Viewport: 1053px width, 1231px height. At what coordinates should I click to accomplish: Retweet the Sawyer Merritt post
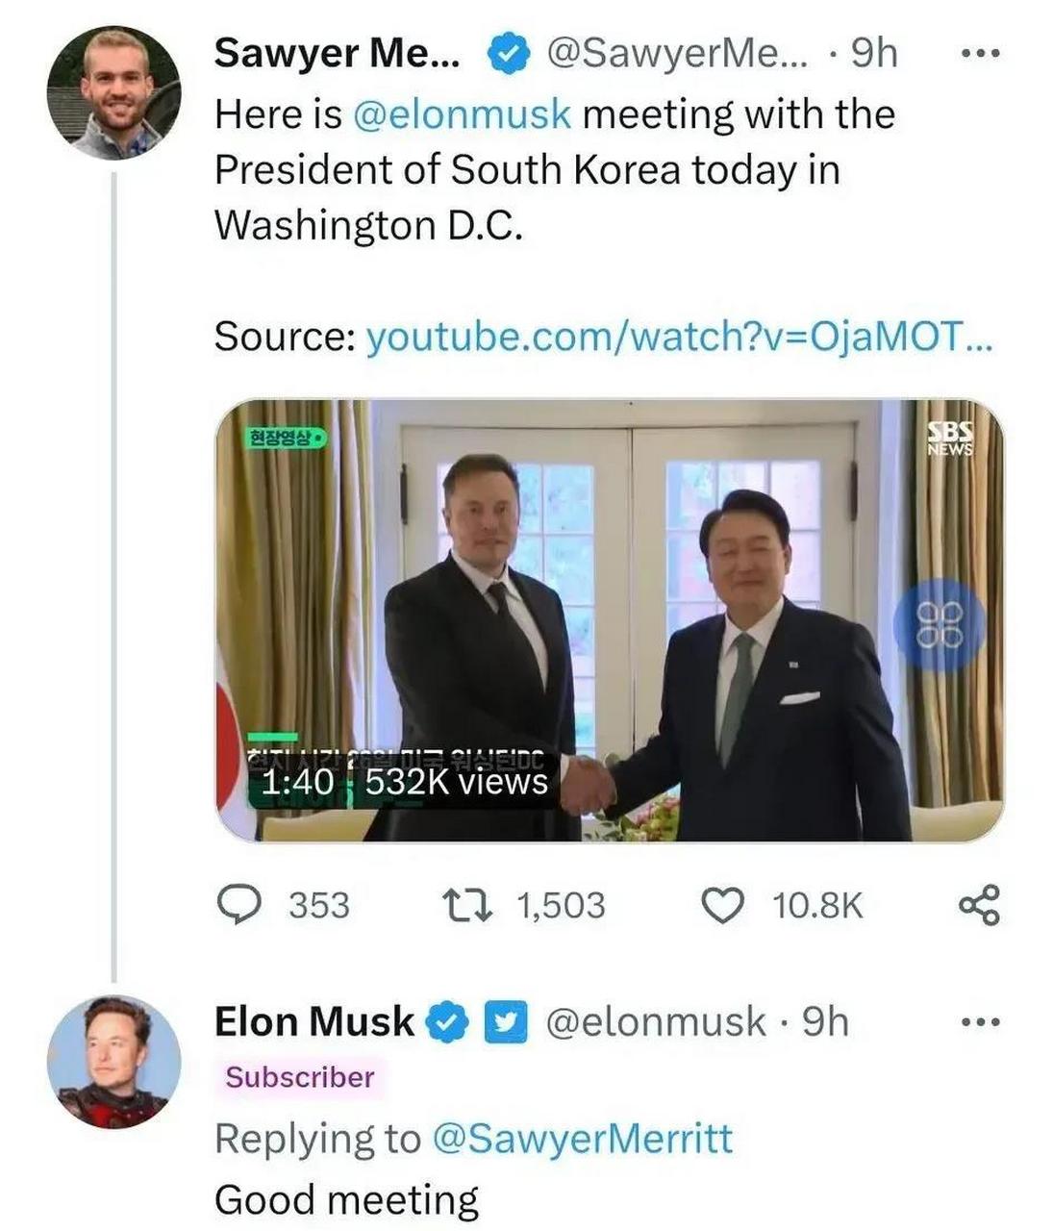point(467,905)
